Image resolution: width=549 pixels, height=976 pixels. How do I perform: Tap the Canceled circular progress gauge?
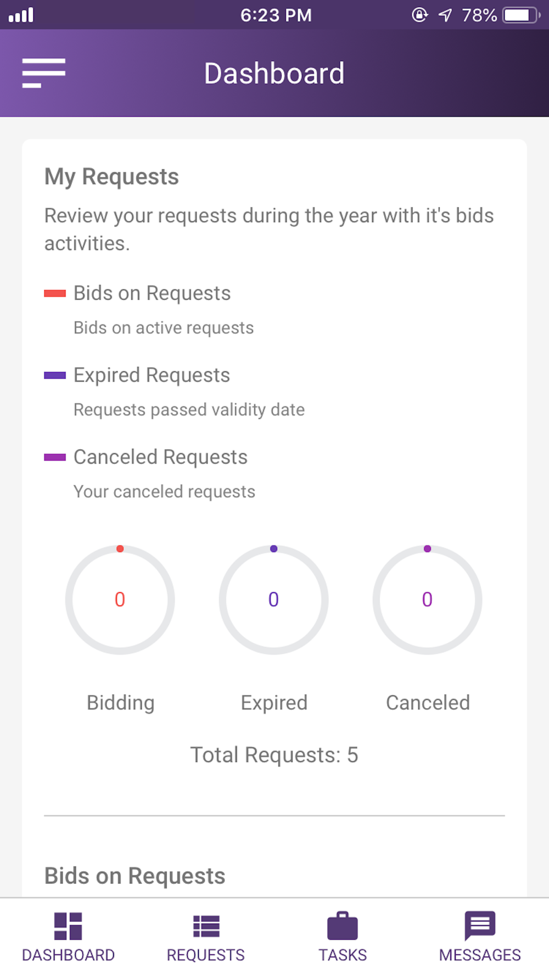coord(428,599)
